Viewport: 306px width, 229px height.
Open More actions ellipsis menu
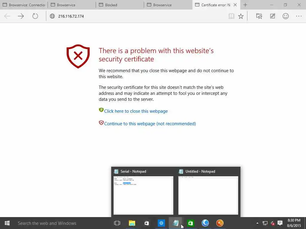click(x=299, y=16)
